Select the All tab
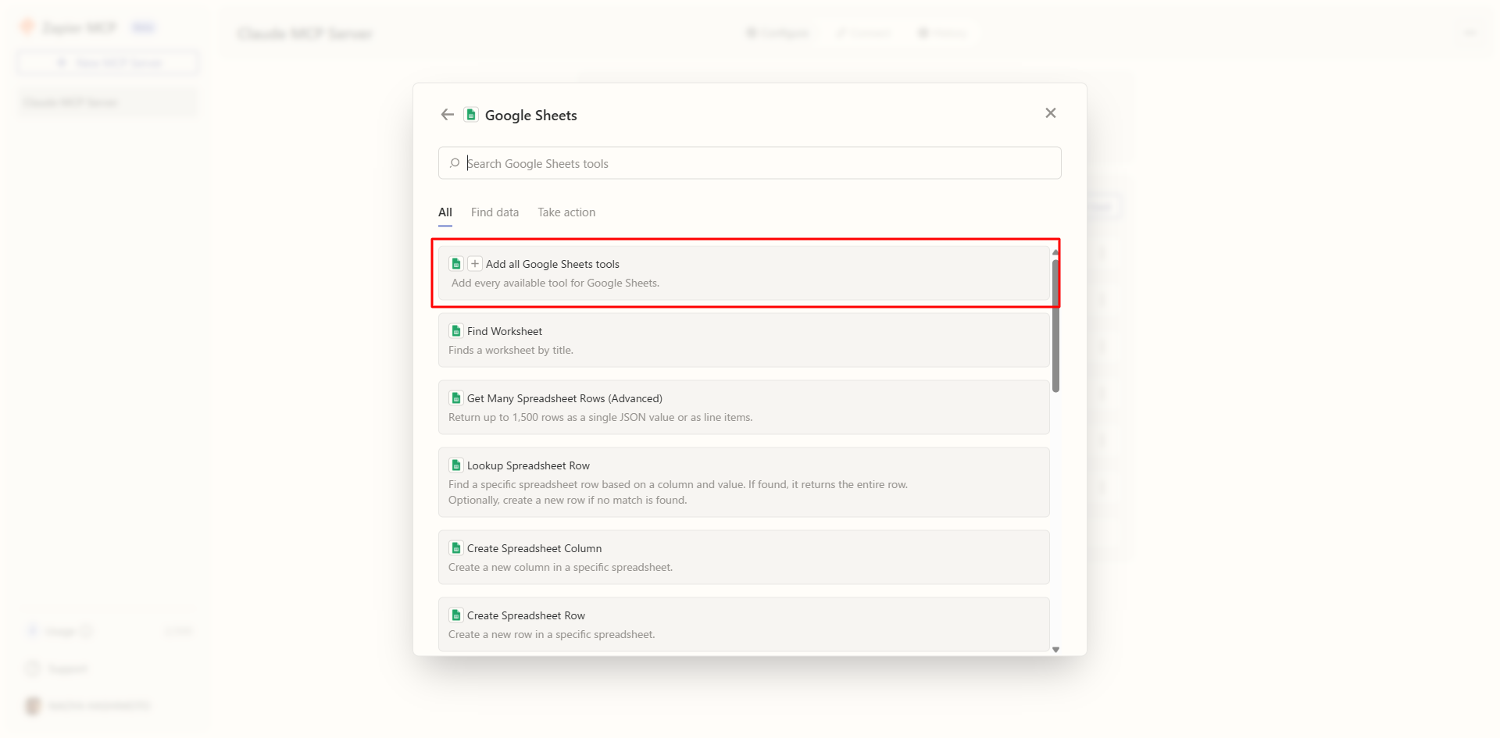 click(445, 212)
